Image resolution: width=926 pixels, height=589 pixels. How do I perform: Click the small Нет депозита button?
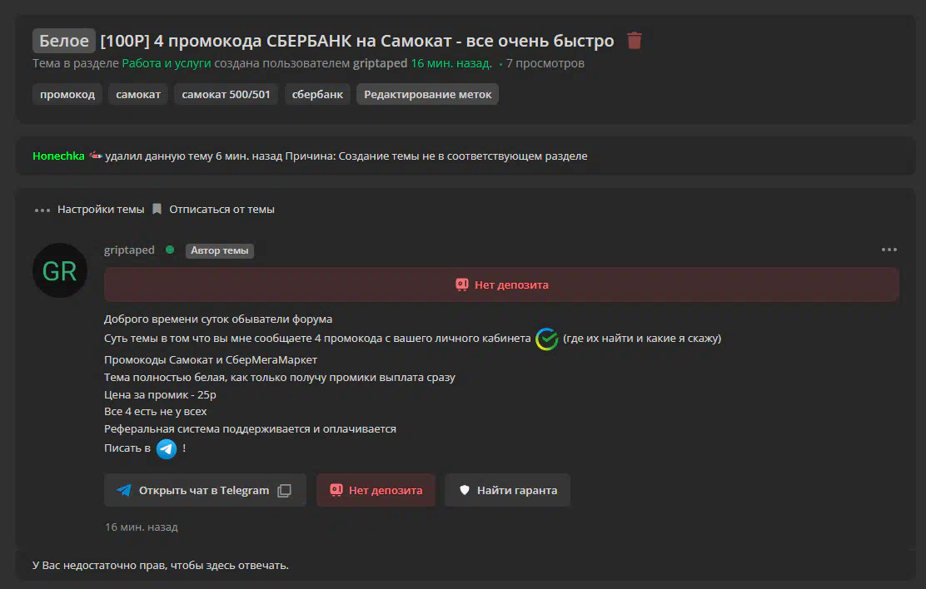coord(376,490)
